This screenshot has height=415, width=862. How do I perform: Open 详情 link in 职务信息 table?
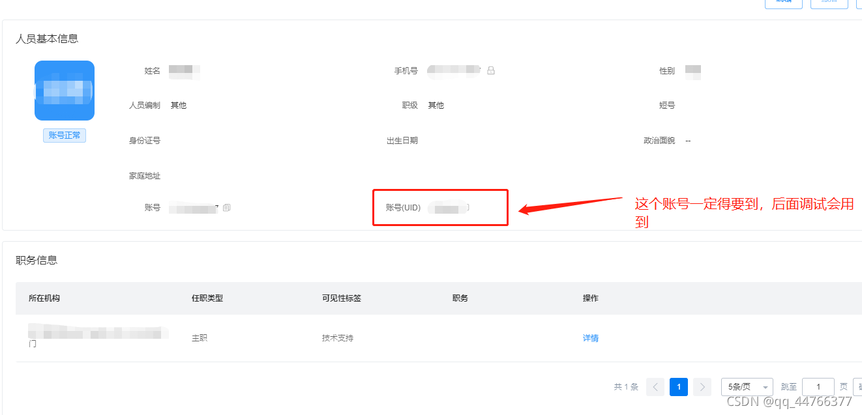(590, 338)
